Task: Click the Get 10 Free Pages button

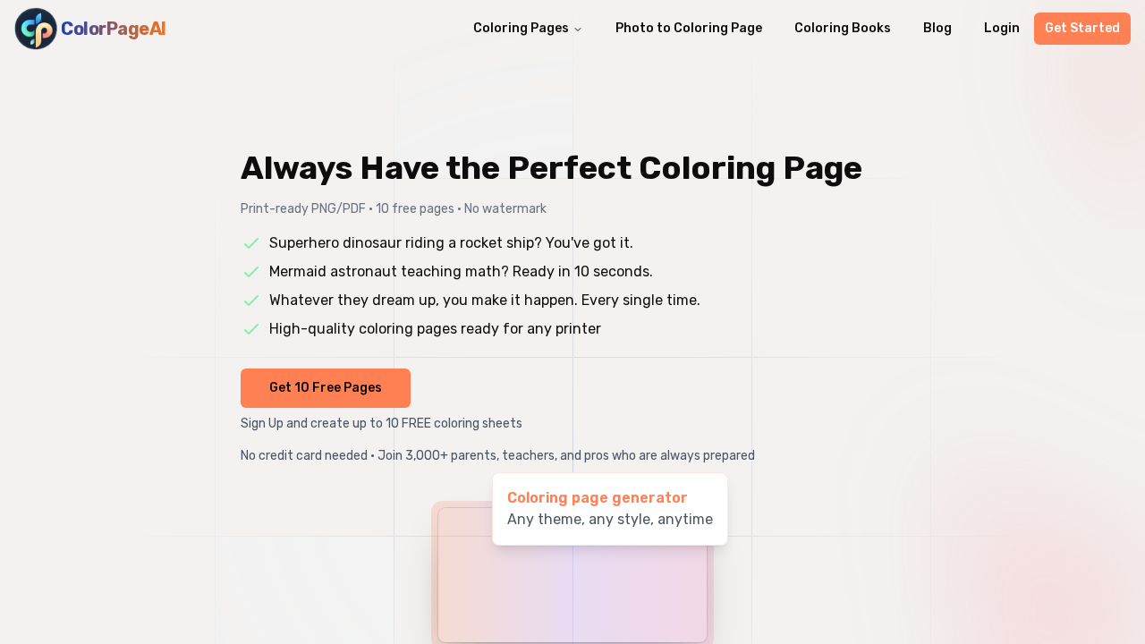Action: [325, 387]
